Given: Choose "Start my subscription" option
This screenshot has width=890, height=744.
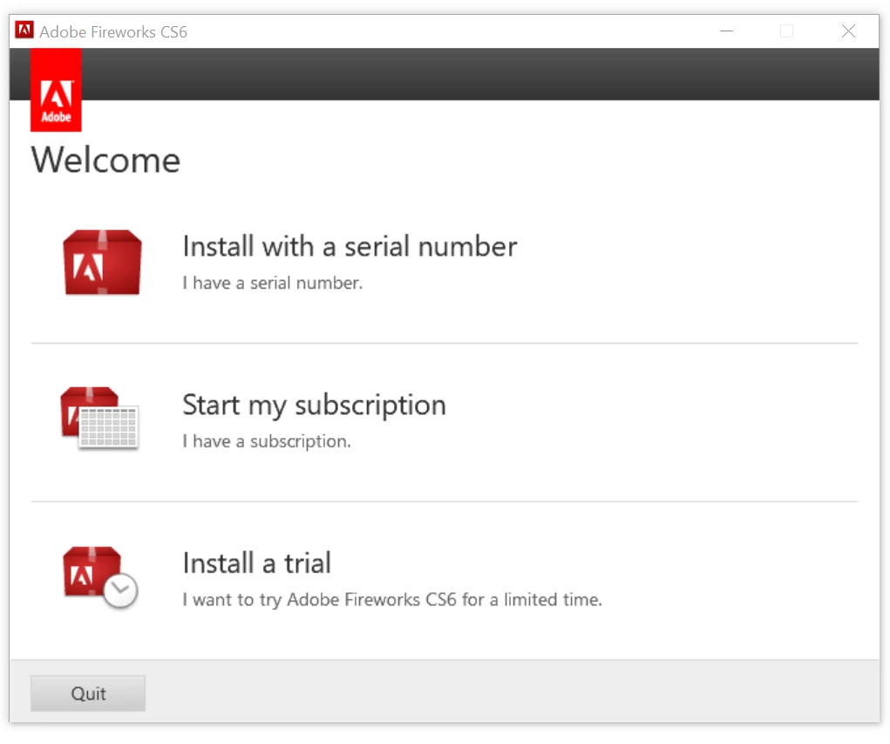Looking at the screenshot, I should click(x=314, y=406).
